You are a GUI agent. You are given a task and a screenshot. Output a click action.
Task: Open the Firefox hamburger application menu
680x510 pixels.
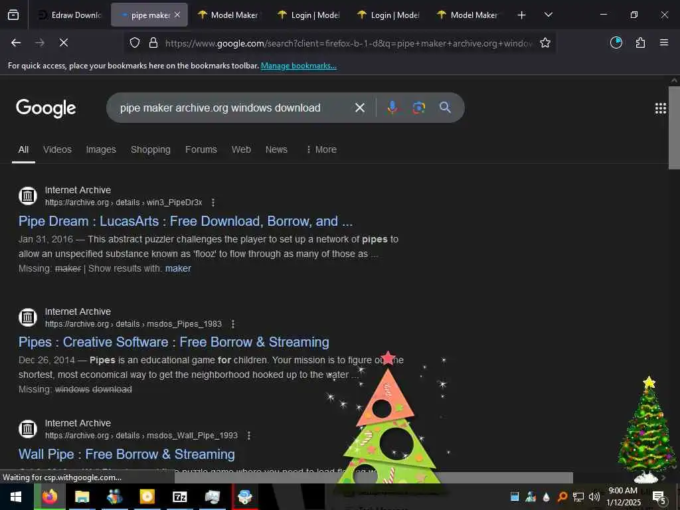tap(664, 42)
